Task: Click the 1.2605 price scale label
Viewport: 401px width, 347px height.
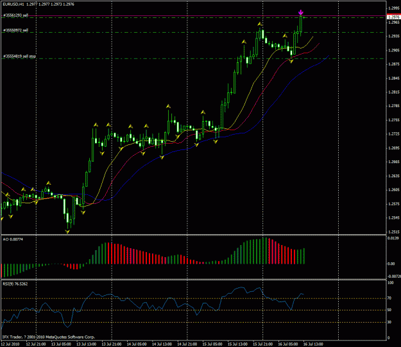Action: pos(393,190)
